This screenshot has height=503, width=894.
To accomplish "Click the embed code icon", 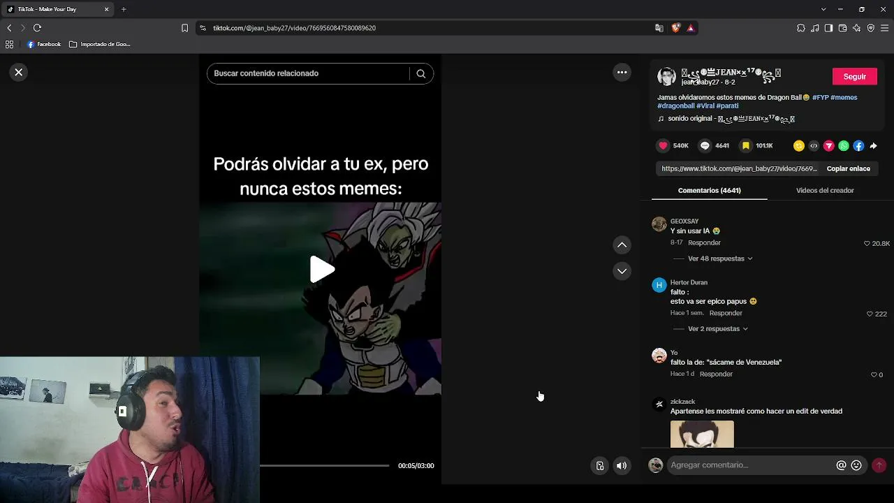I will click(x=814, y=146).
